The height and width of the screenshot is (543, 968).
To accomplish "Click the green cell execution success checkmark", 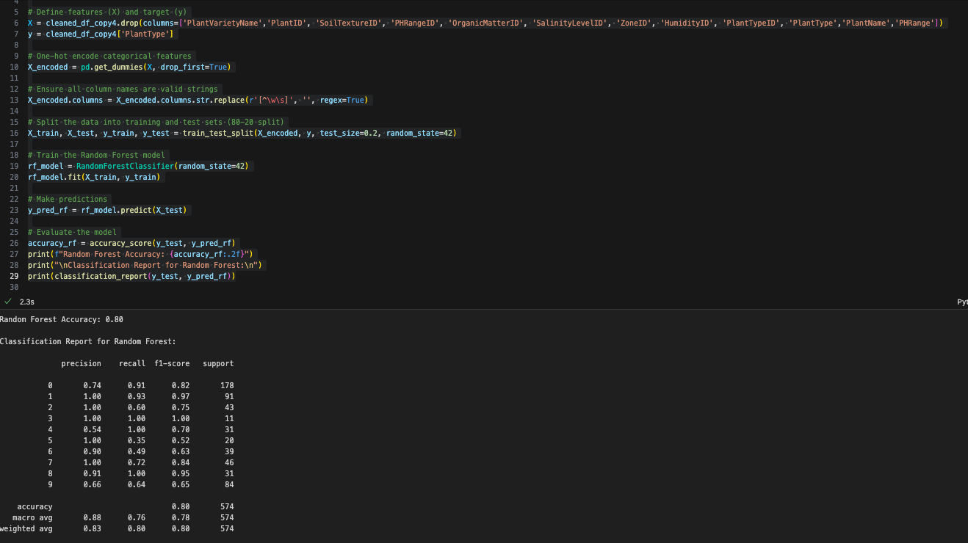I will coord(8,302).
